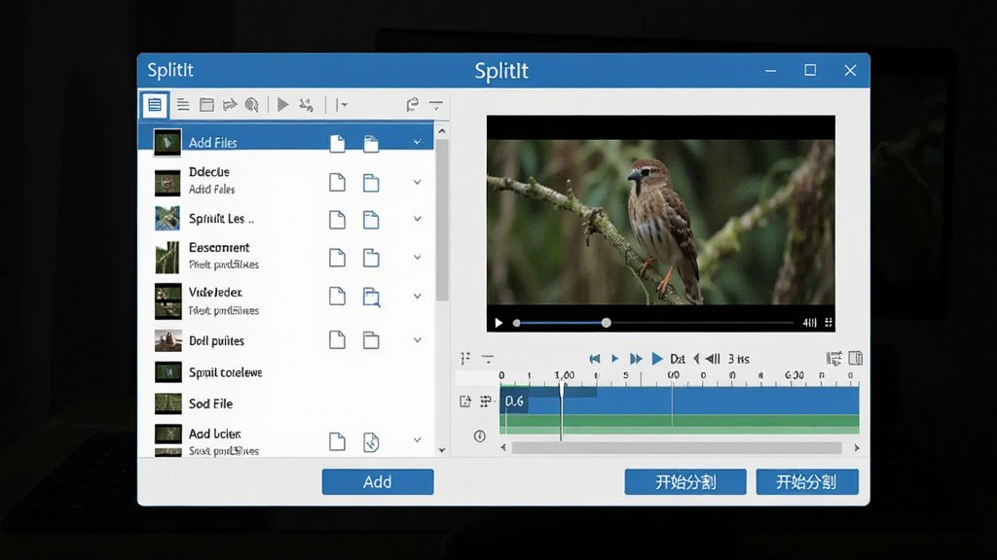Click the blue Add button

(x=378, y=482)
